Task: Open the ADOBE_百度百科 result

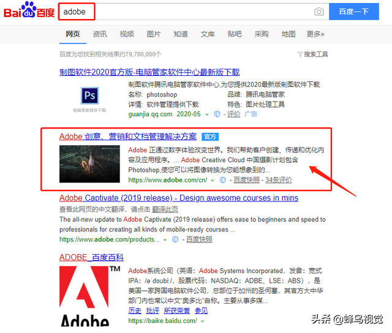Action: coord(91,258)
